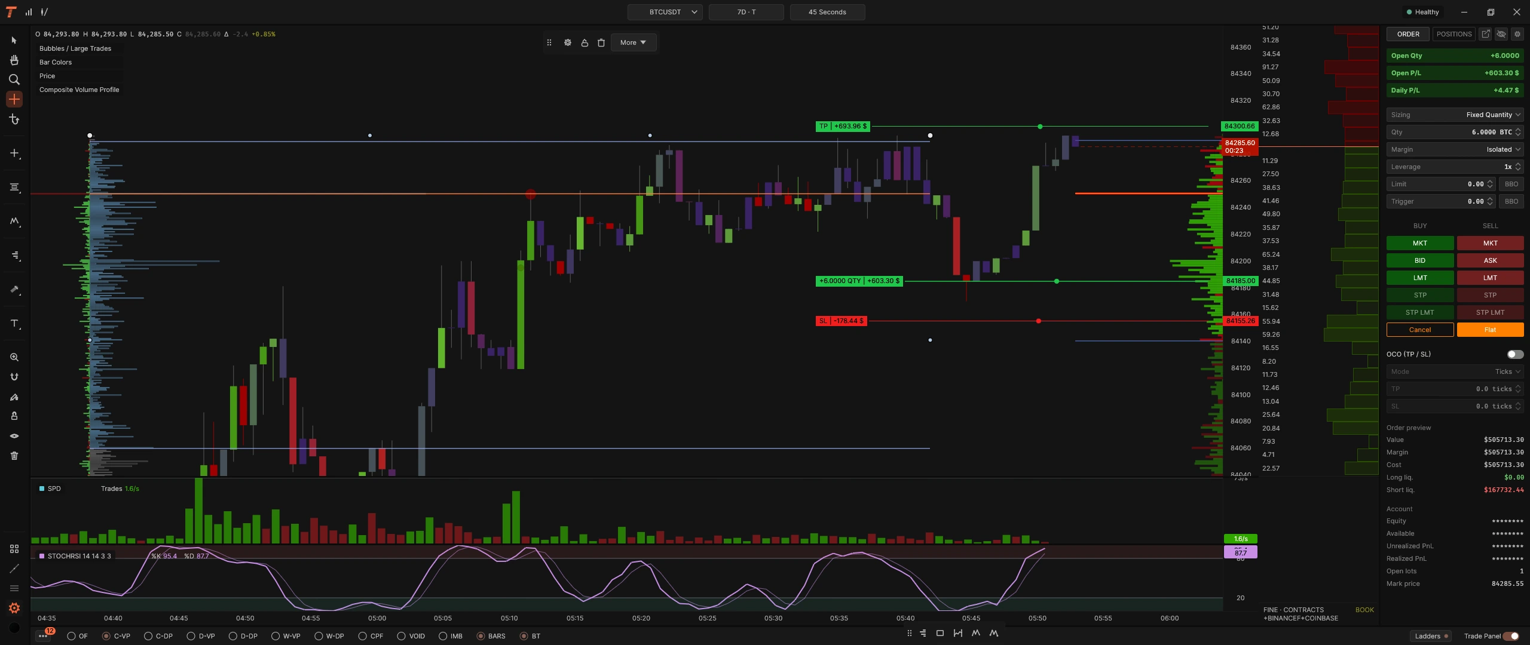Screen dimensions: 1530x645
Task: Delete selected drawing via toolbar trash
Action: [601, 42]
